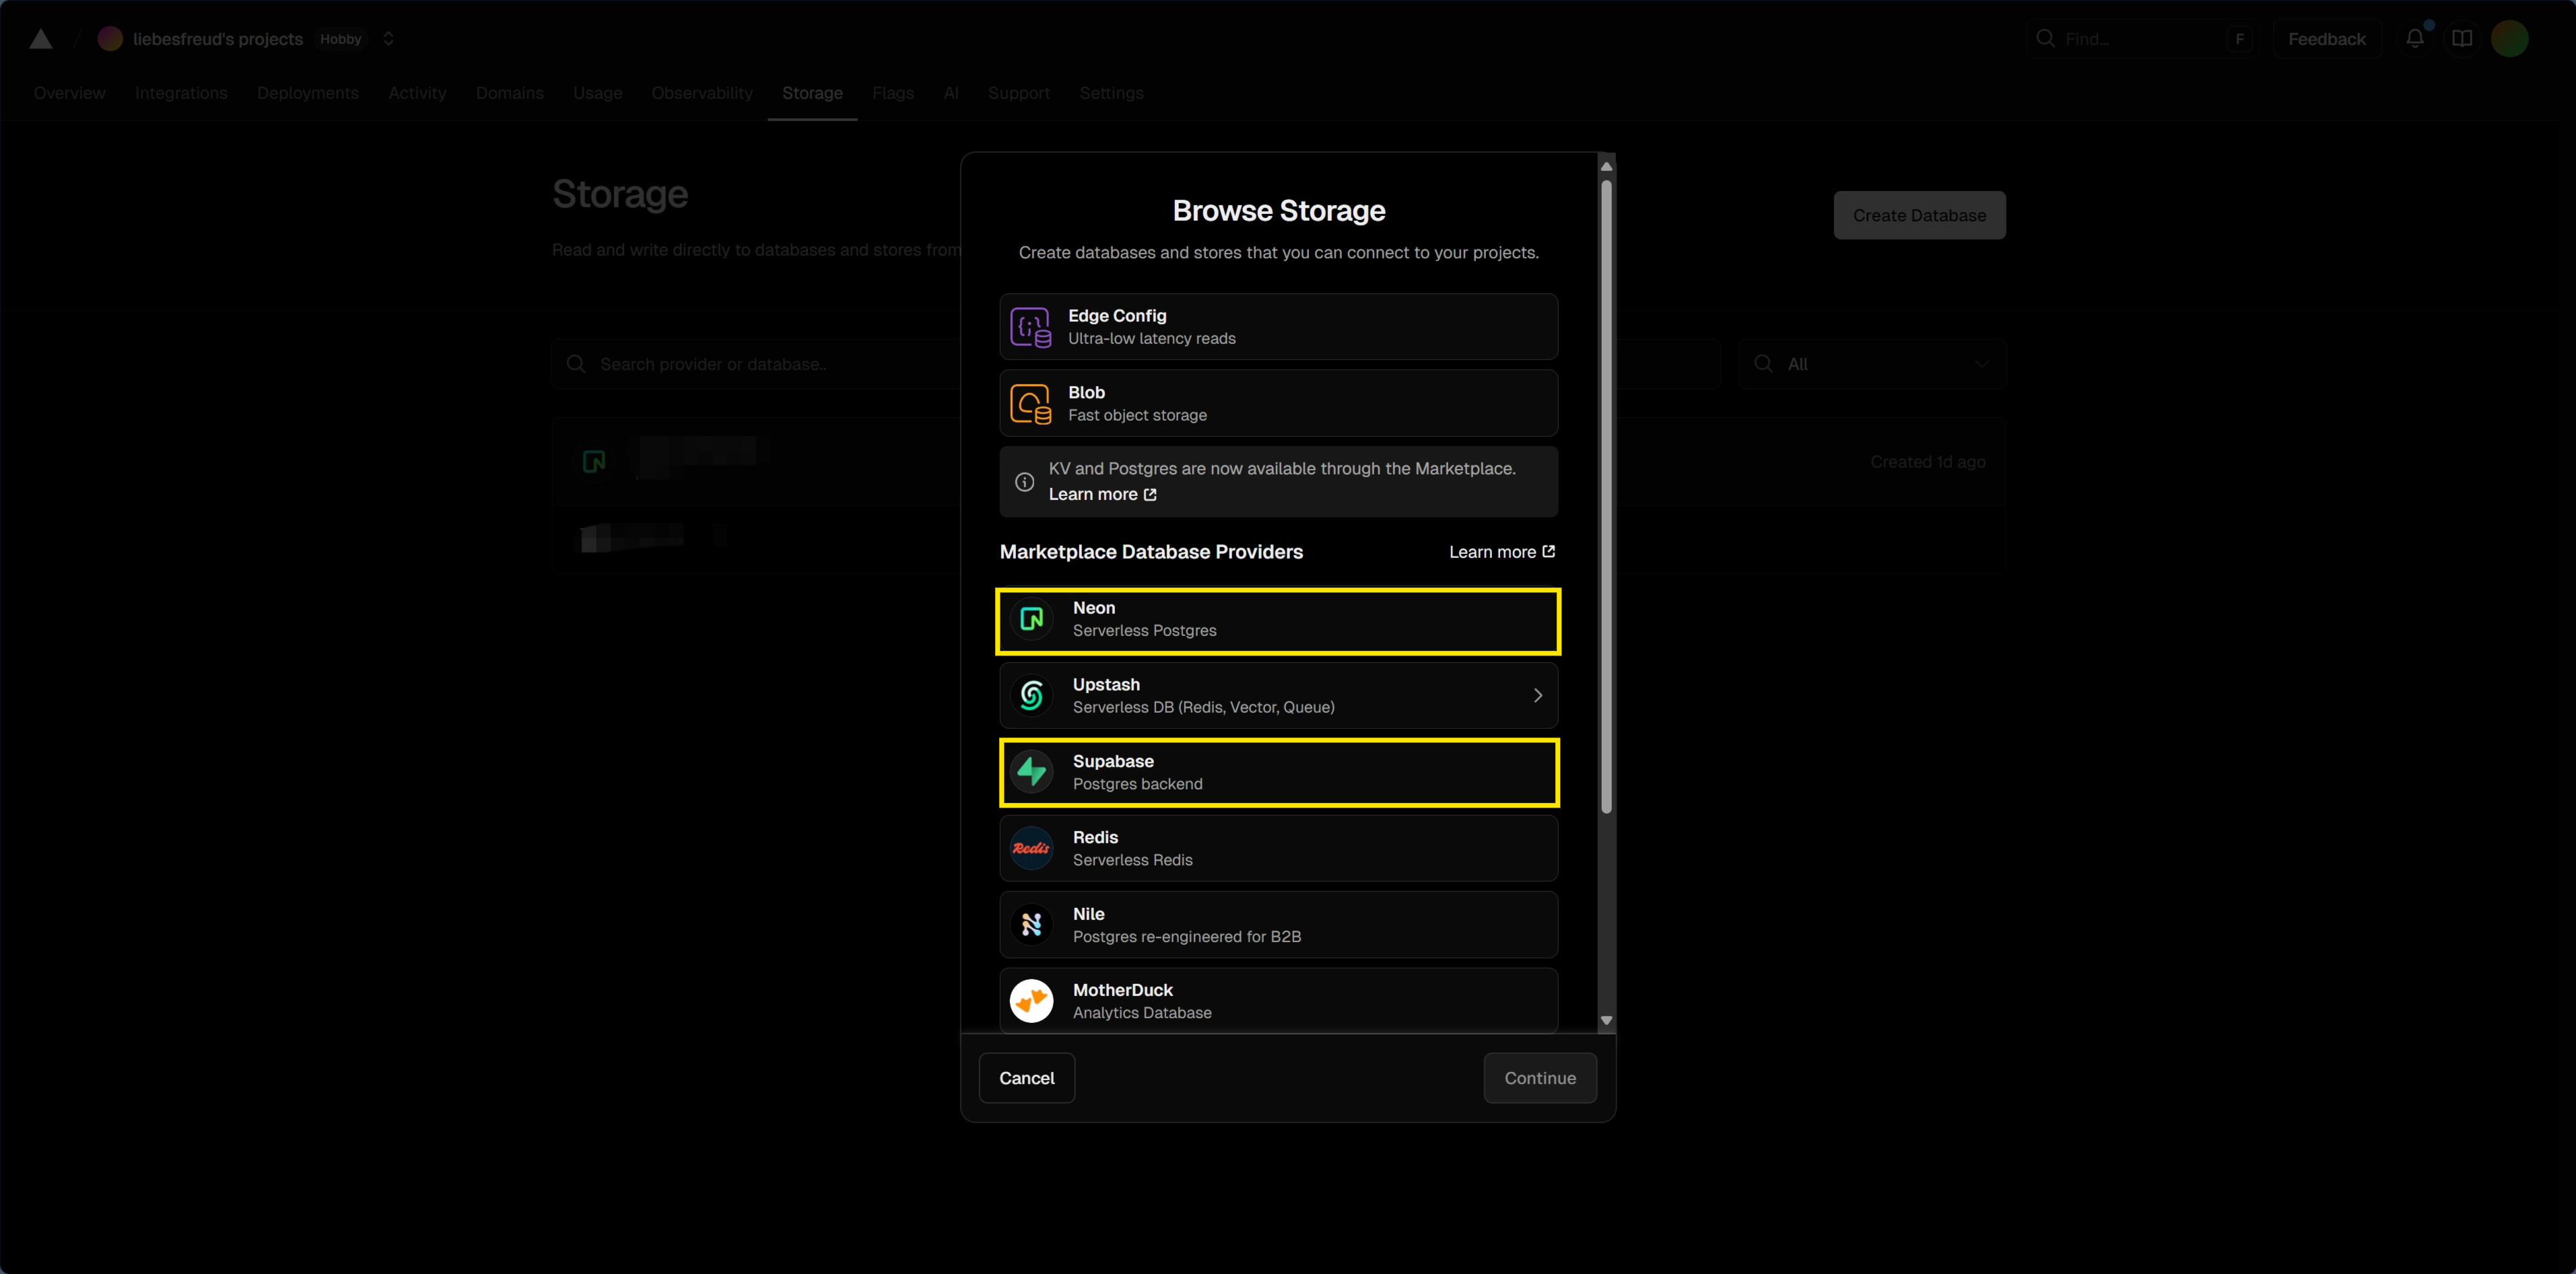
Task: Click the Nile provider logo
Action: pos(1031,925)
